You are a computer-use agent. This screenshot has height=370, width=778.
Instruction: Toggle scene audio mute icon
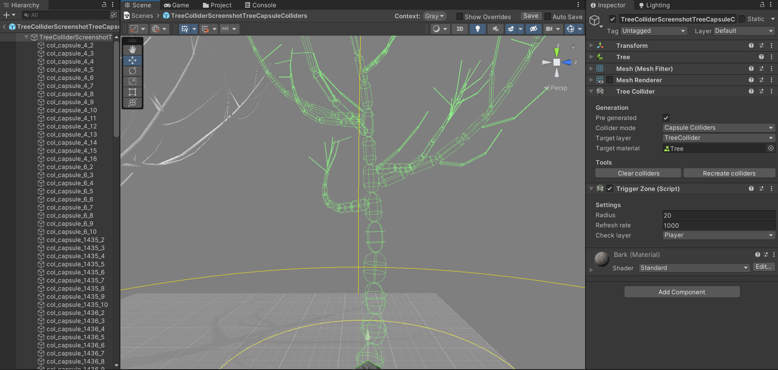tap(495, 29)
